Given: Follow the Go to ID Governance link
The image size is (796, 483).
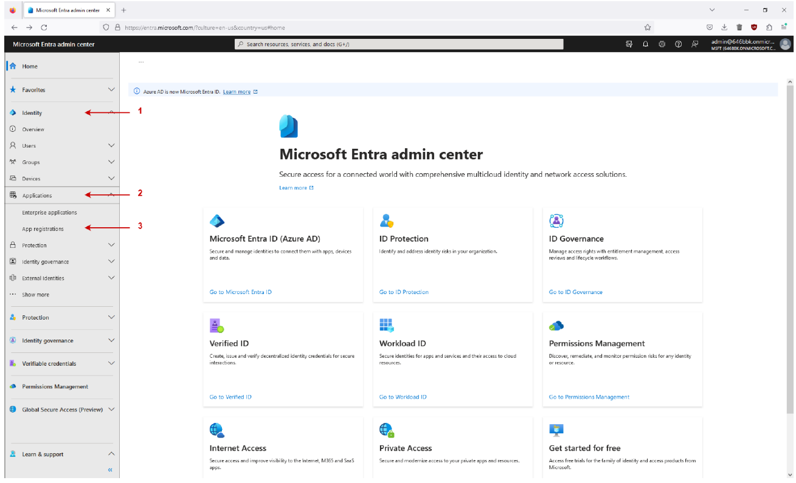Looking at the screenshot, I should [575, 292].
